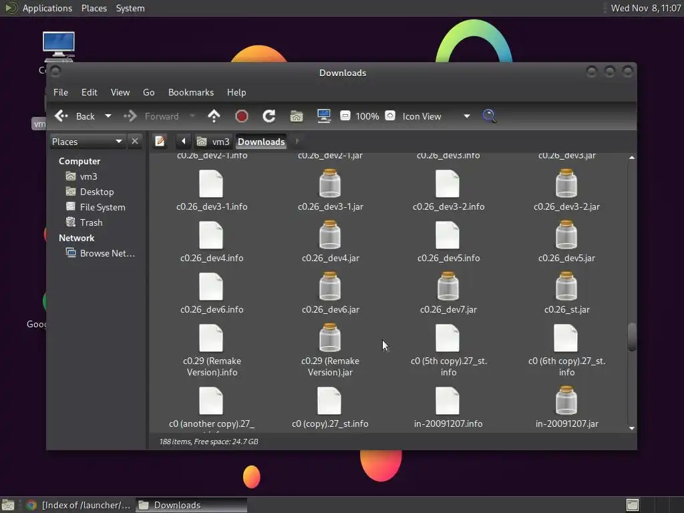This screenshot has height=513, width=684.
Task: Open Trash in the sidebar
Action: [91, 222]
